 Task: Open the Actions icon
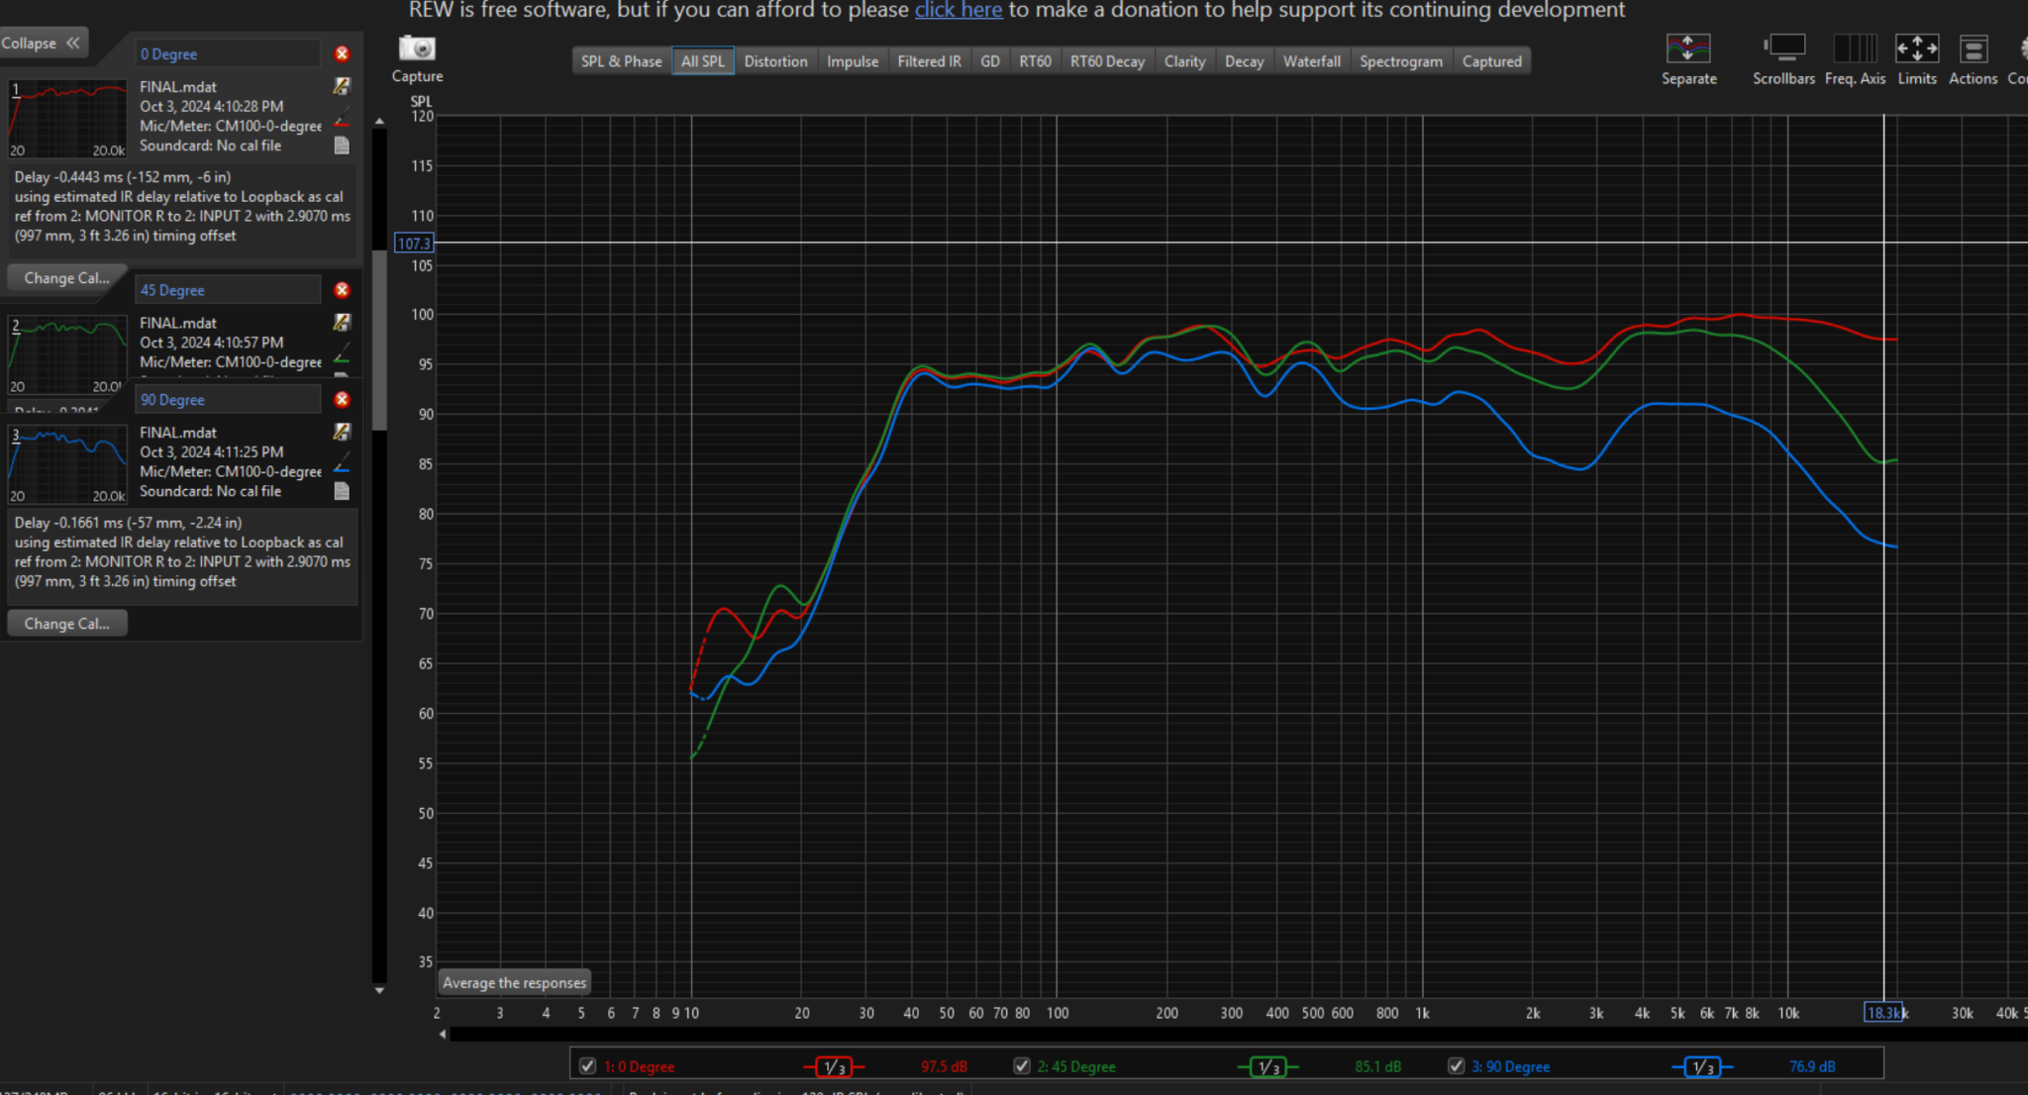pyautogui.click(x=1973, y=48)
